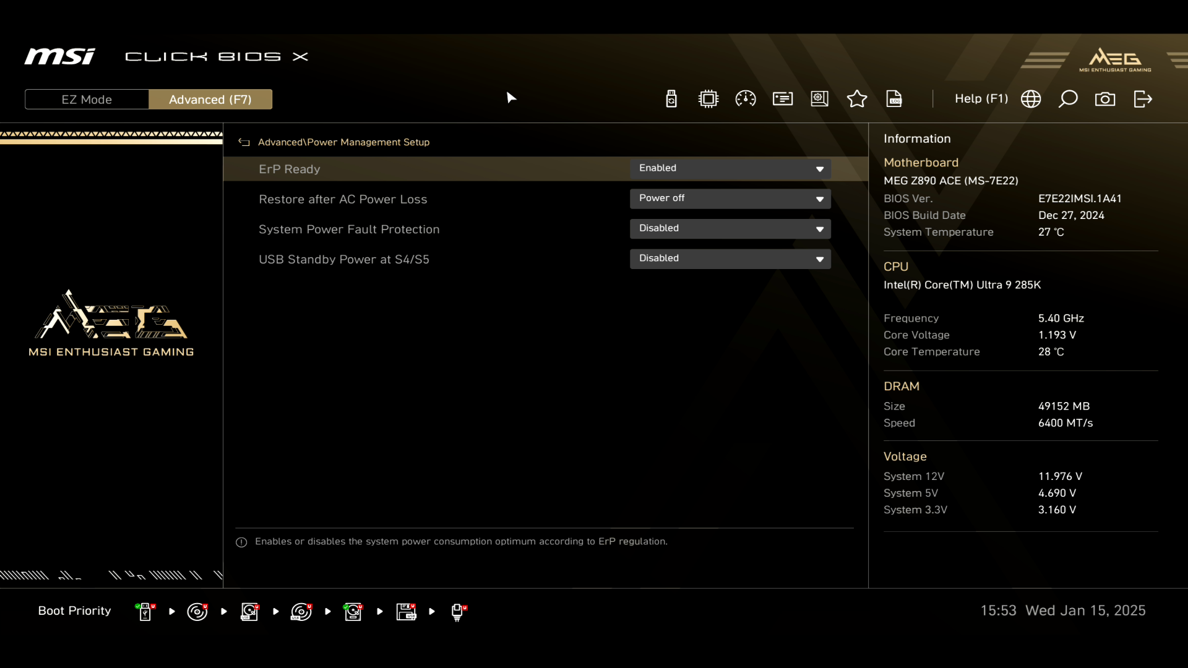Click the Help (F1) button
Image resolution: width=1188 pixels, height=668 pixels.
coord(981,99)
